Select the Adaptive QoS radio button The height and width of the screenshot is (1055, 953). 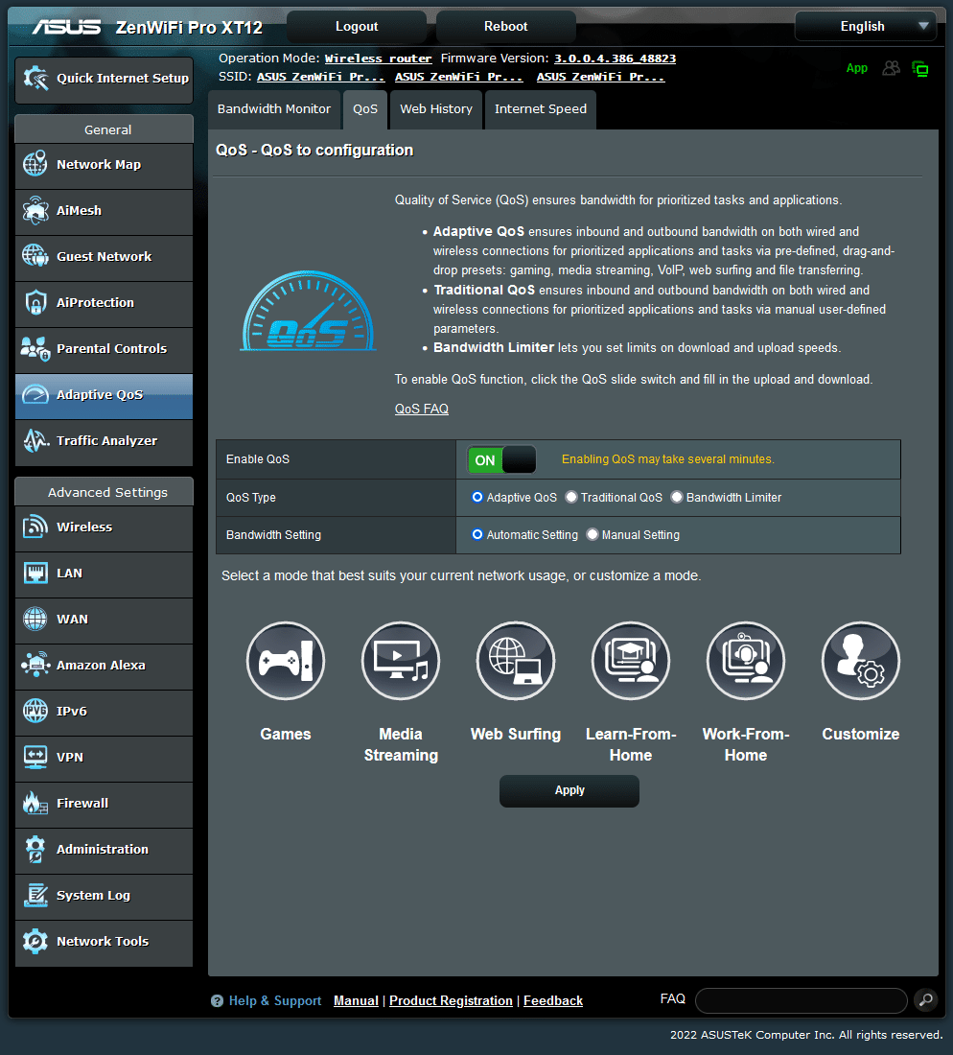(477, 497)
